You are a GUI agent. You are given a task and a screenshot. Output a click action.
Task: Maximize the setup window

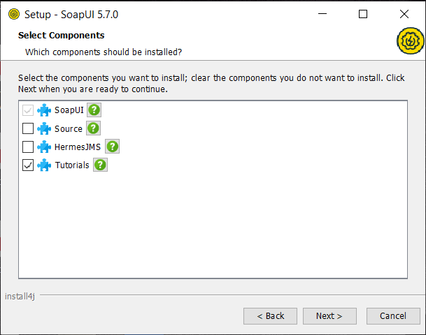pos(363,14)
